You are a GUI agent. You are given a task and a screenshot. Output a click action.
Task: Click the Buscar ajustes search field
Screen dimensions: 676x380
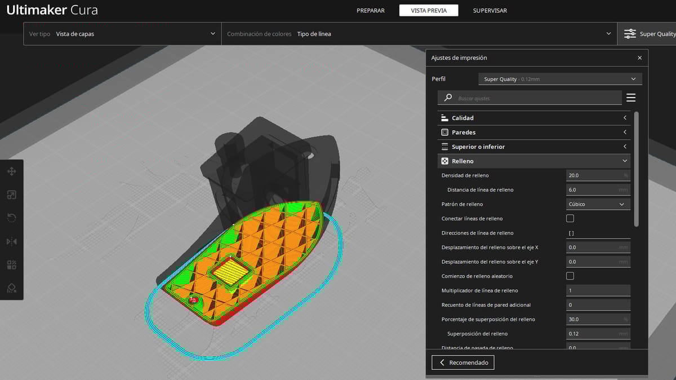point(530,98)
